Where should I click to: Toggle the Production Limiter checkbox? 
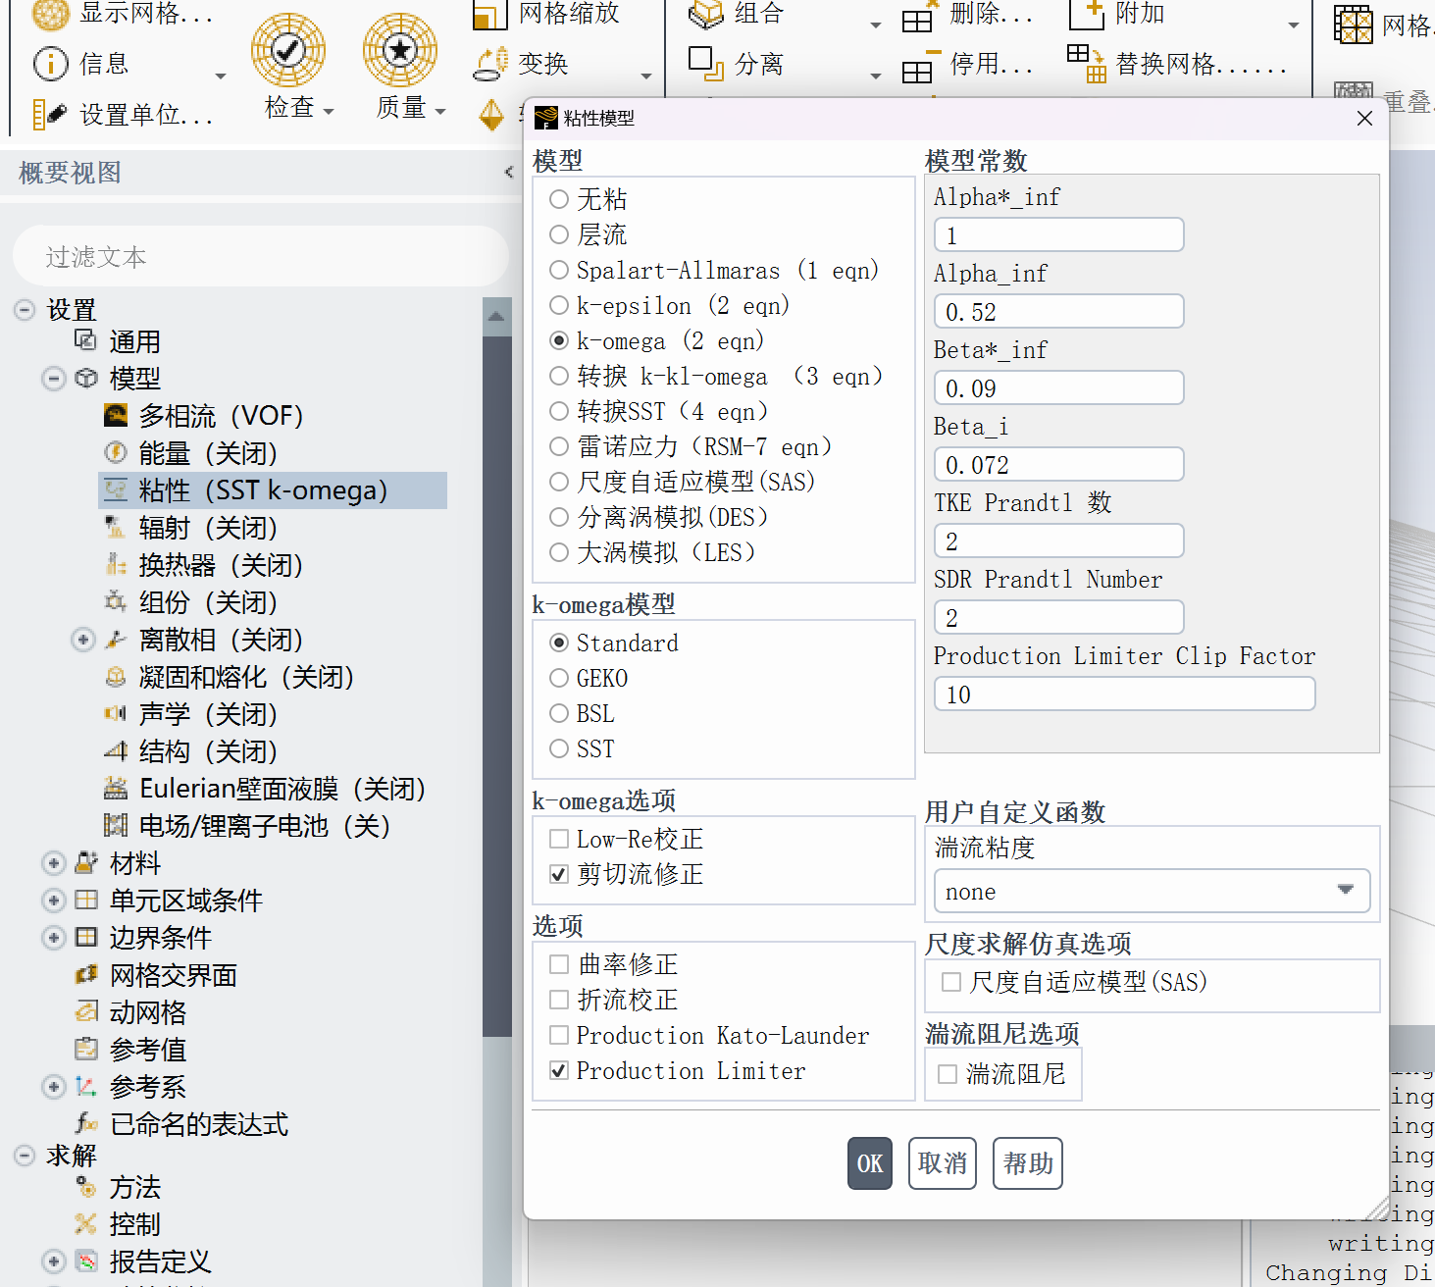coord(559,1070)
